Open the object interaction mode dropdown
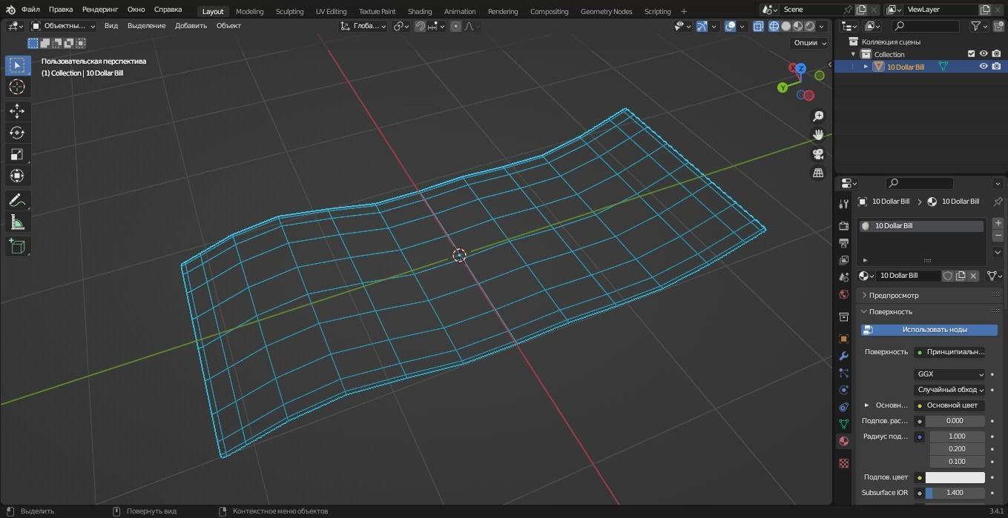The image size is (1008, 518). pyautogui.click(x=63, y=26)
